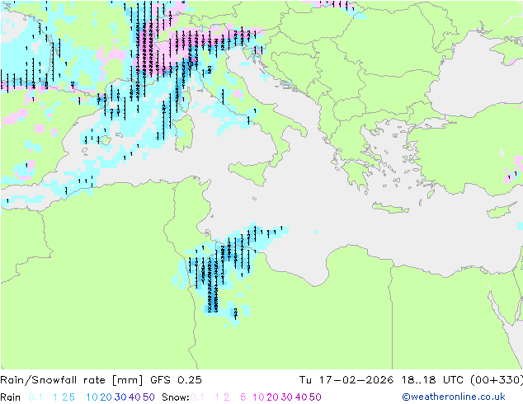Click the Snow 20 legend value
523x404 pixels.
272,397
